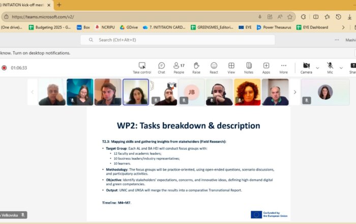Click the browser address bar URL
The image size is (356, 224).
(127, 16)
